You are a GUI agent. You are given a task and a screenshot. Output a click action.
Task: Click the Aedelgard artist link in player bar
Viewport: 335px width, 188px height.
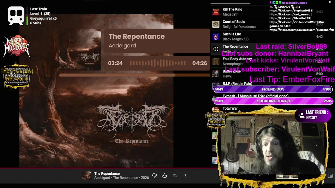pyautogui.click(x=102, y=178)
